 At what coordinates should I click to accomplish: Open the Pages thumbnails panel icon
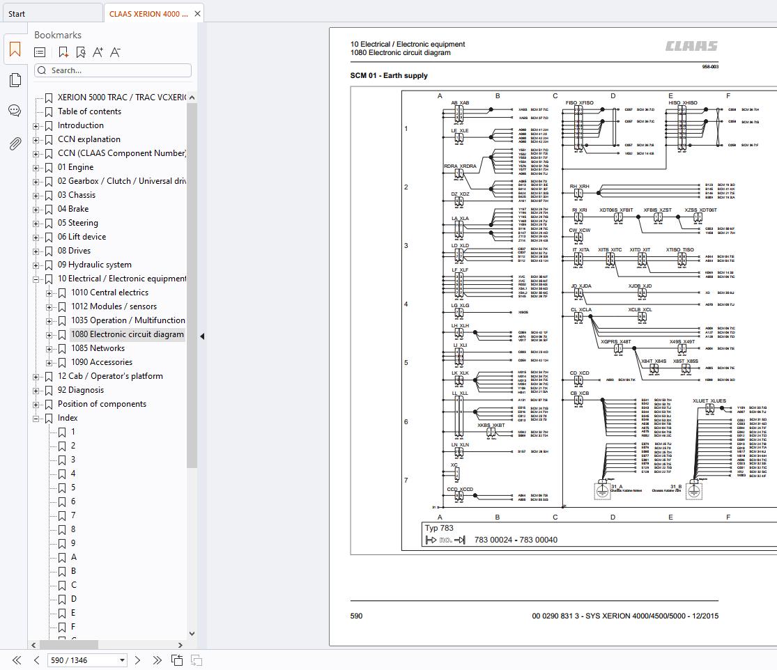15,80
